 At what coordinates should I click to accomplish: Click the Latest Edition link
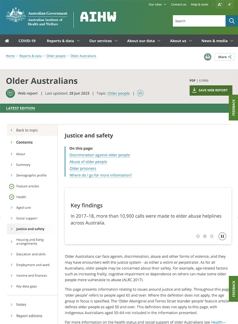point(20,108)
